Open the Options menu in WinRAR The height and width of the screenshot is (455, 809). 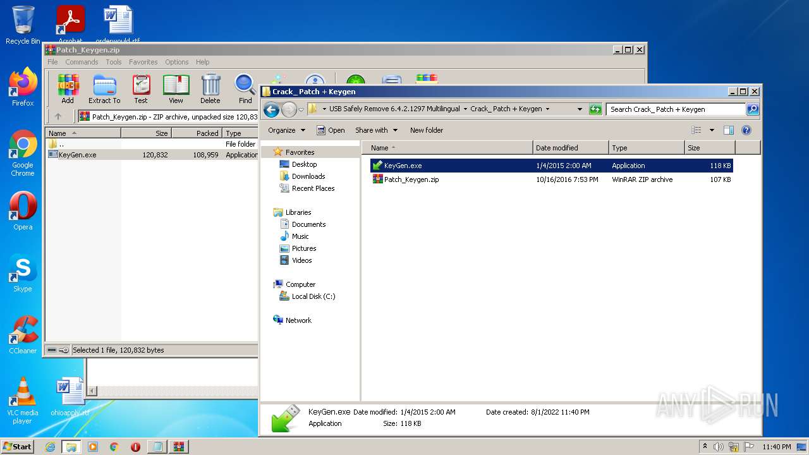[x=177, y=62]
